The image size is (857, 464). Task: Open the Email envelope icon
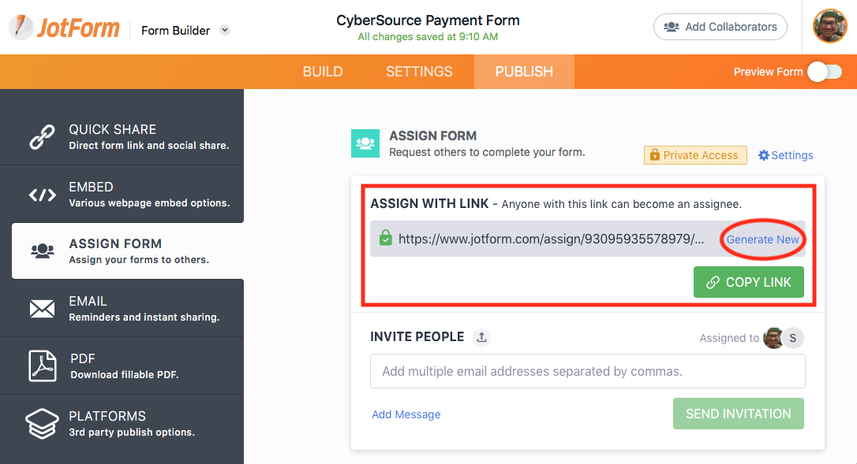(42, 309)
